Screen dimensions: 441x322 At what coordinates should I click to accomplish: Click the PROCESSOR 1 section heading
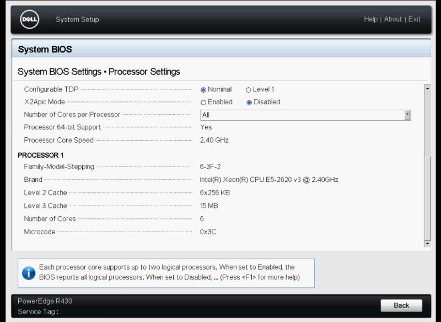click(x=41, y=155)
